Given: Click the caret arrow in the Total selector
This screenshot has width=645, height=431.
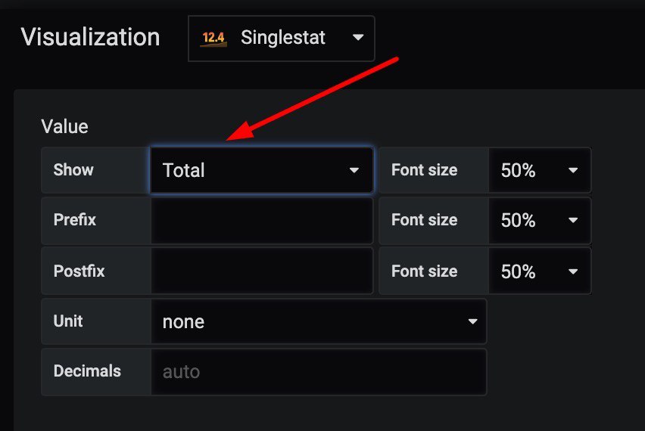Looking at the screenshot, I should pos(354,170).
